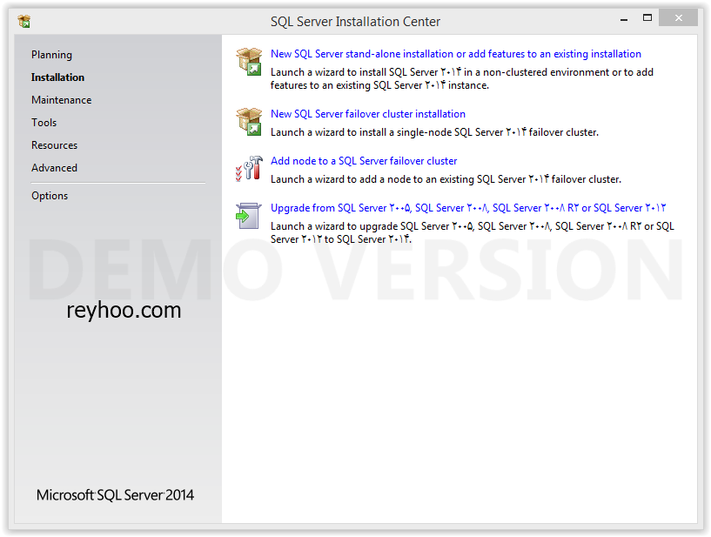Click the Microsoft SQL Server 2014 logo text
This screenshot has width=711, height=537.
click(x=115, y=495)
